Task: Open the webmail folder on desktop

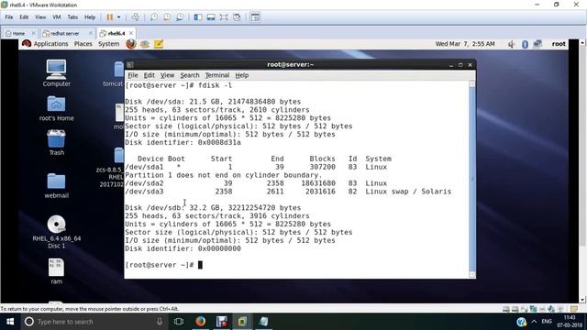Action: point(56,185)
